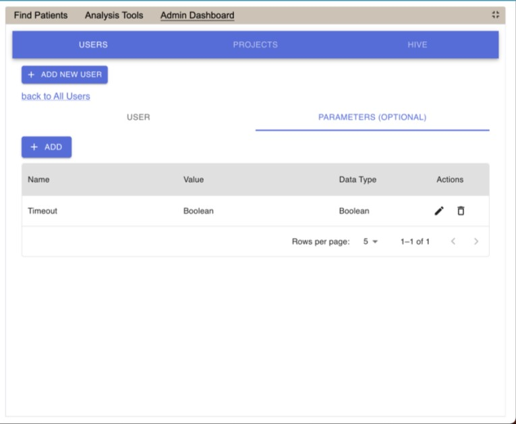Click the Add New User button

coord(65,74)
